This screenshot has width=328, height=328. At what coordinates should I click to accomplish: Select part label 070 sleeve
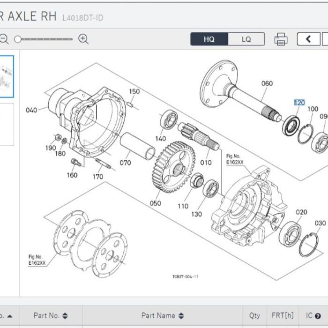[x=125, y=163]
